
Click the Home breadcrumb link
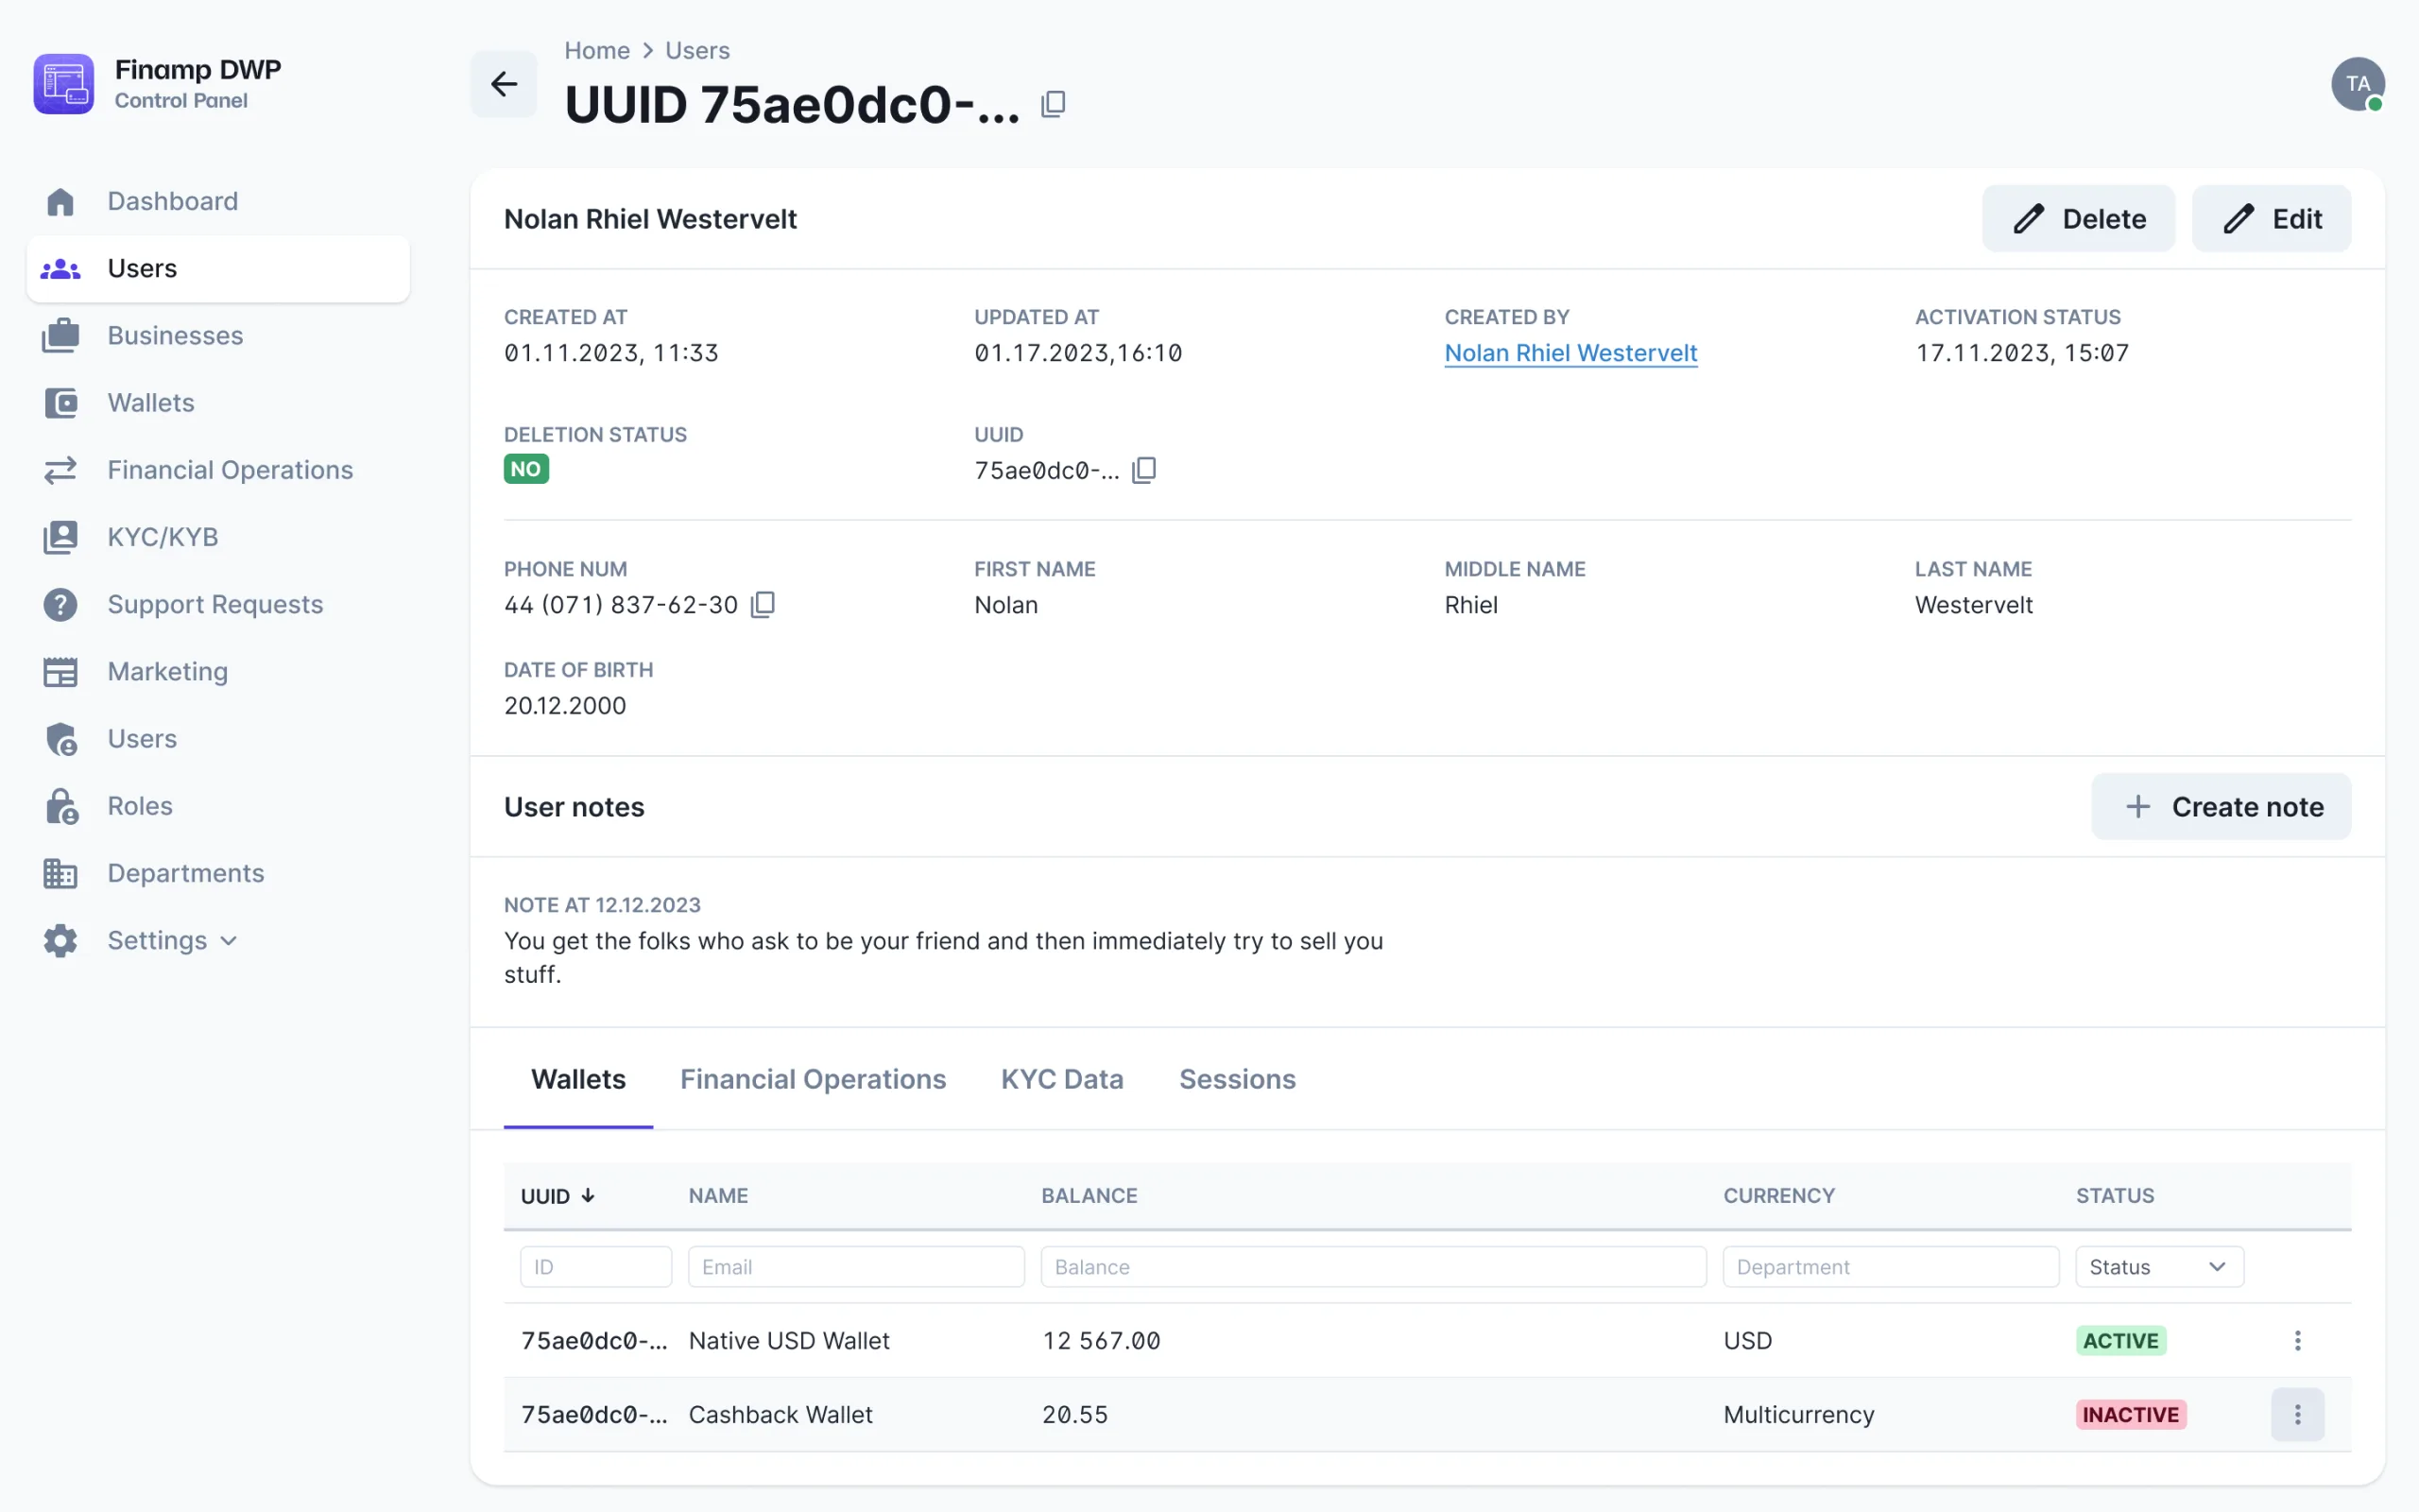597,50
